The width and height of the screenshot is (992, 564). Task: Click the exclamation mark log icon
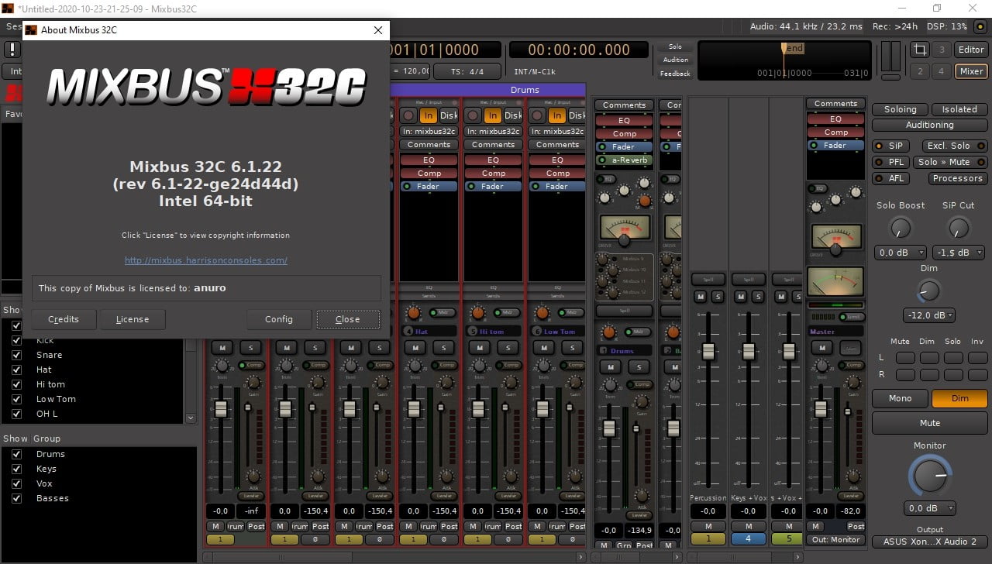(x=12, y=50)
